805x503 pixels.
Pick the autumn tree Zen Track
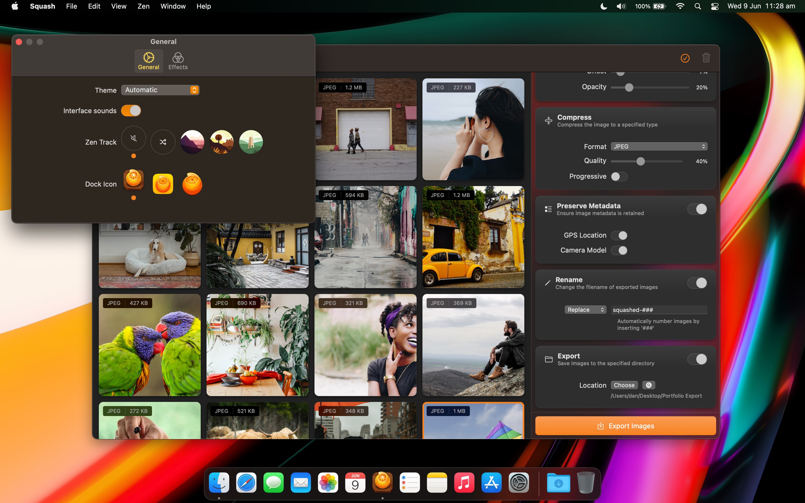coord(221,142)
